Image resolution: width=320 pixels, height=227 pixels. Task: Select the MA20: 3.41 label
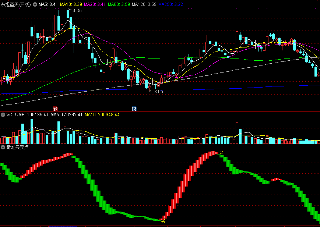95,4
